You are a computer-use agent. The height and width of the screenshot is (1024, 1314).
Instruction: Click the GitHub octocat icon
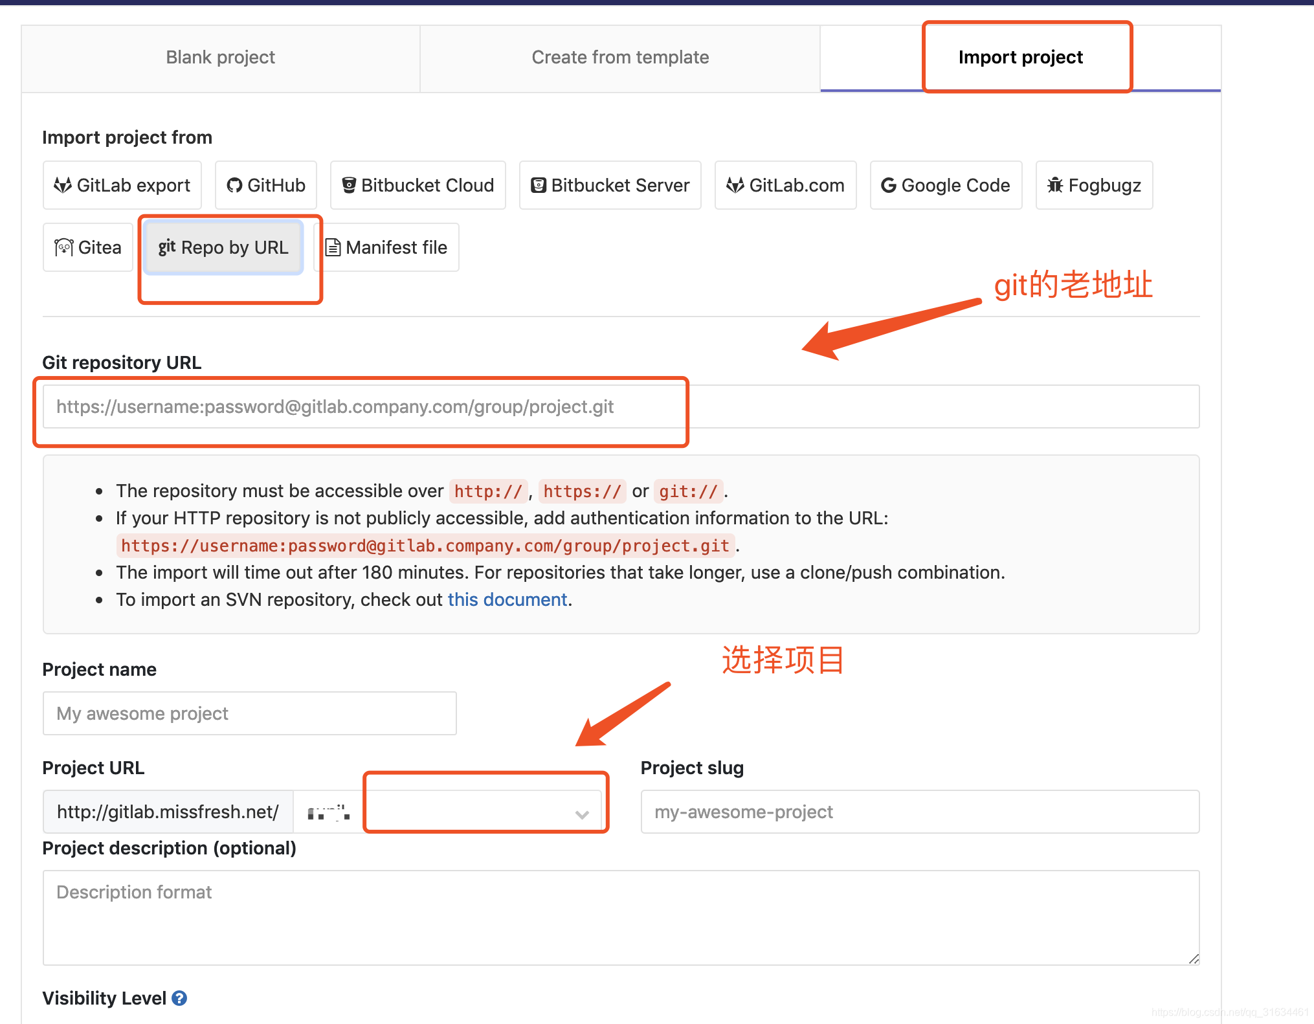coord(234,185)
